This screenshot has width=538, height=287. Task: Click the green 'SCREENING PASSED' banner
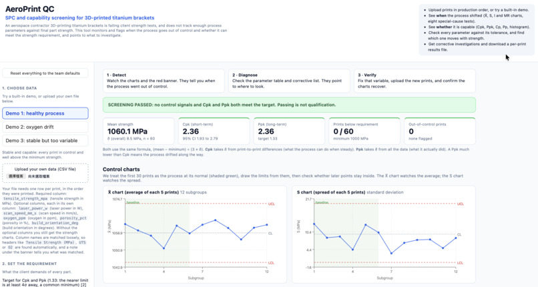point(289,105)
